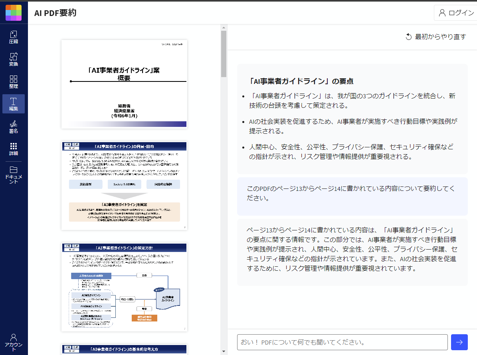Image resolution: width=477 pixels, height=355 pixels.
Task: Select the 策定方針 page thumbnail
Action: tap(124, 287)
